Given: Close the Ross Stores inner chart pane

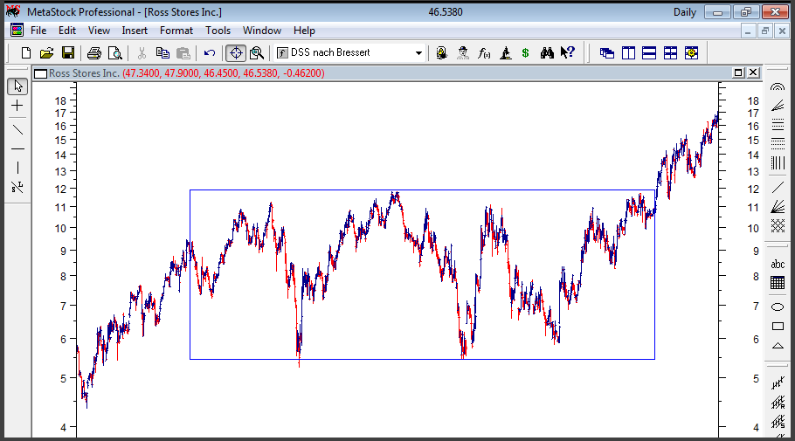Looking at the screenshot, I should (753, 73).
